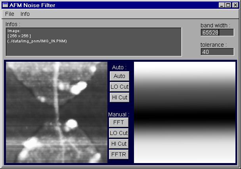Screen dimensions: 241x169
Task: Apply HI Cut under Auto section
Action: click(119, 97)
